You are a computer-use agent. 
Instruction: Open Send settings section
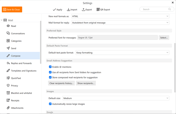(20, 48)
